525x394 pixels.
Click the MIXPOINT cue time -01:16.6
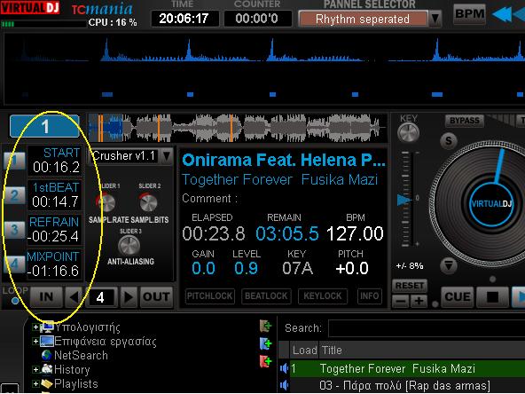pyautogui.click(x=53, y=271)
